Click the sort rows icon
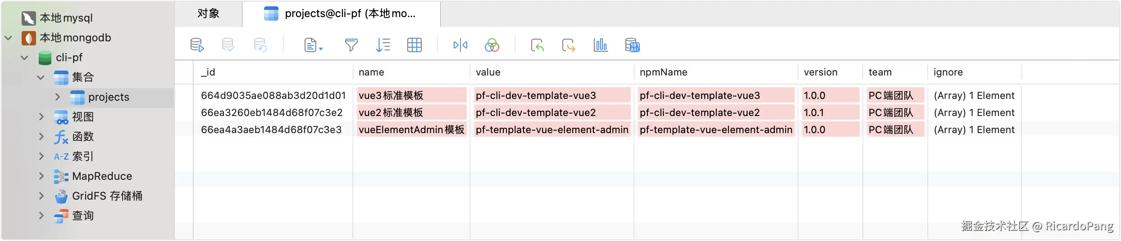 pyautogui.click(x=383, y=45)
